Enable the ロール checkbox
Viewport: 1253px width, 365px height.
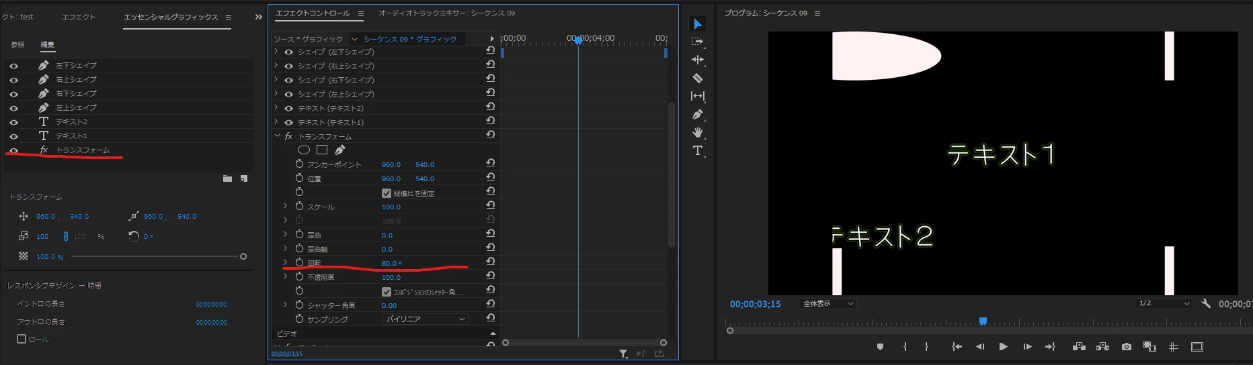tap(22, 339)
